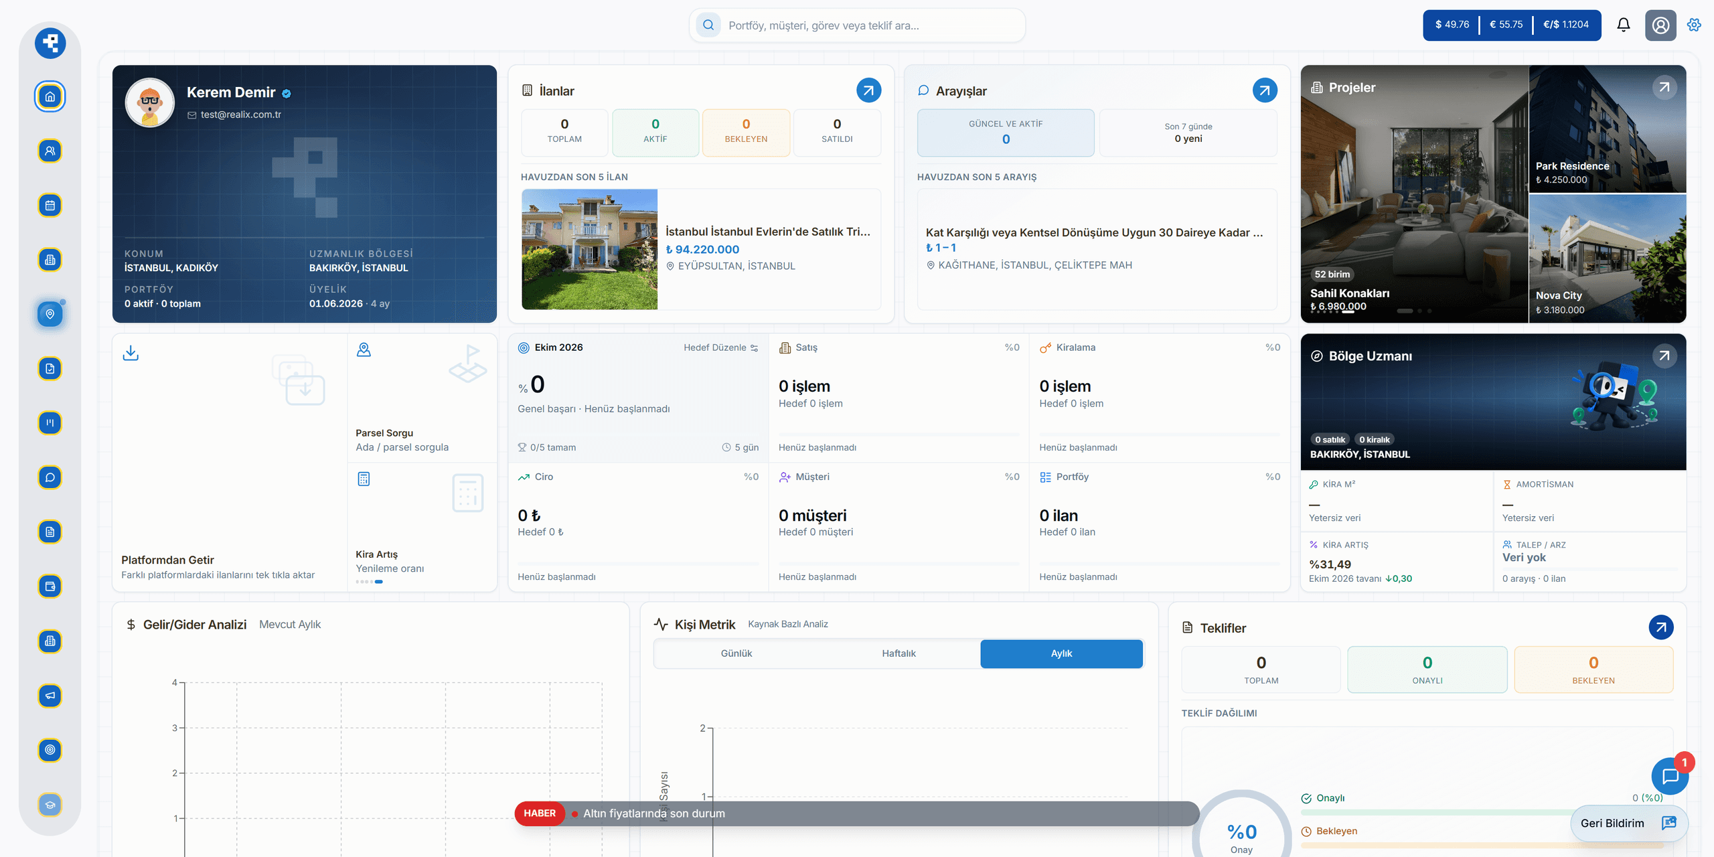Open the map pin sidebar icon
The image size is (1714, 857).
click(x=50, y=314)
